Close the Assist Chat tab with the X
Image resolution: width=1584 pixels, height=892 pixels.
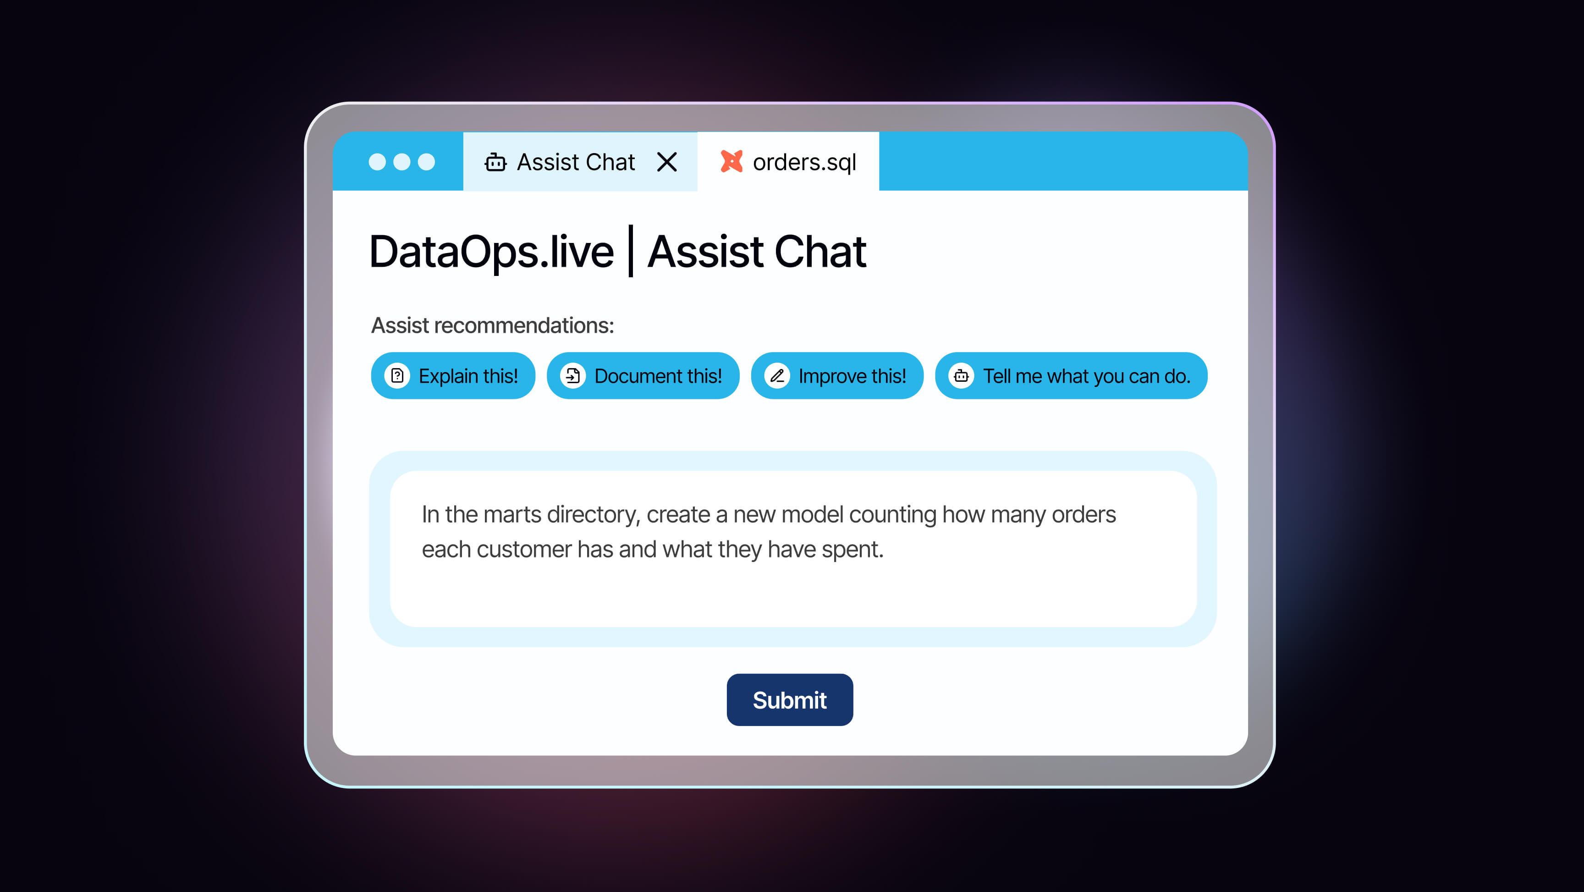coord(666,162)
